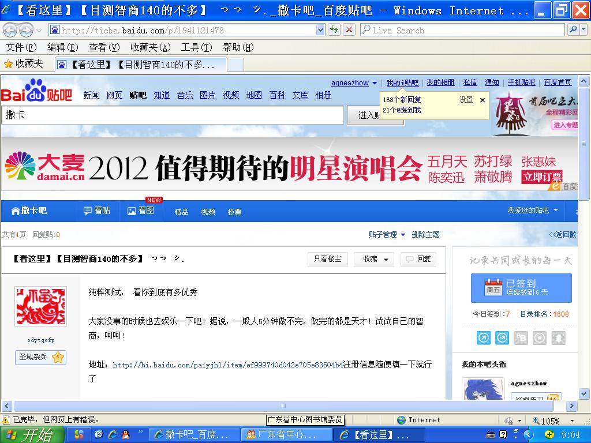
Task: Click the vertical scrollbar down arrow
Action: (583, 394)
